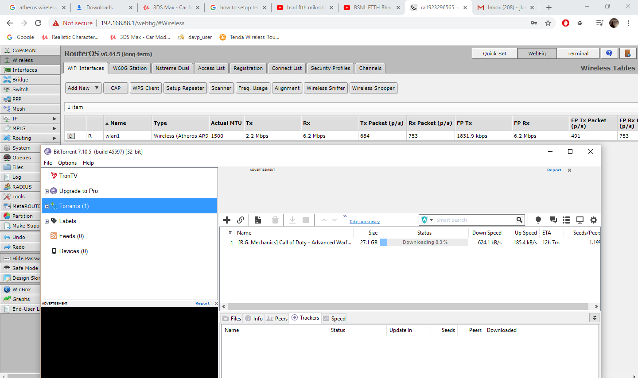Expand the Torrents (1) tree node
Screen dimensions: 638x378
pyautogui.click(x=47, y=206)
